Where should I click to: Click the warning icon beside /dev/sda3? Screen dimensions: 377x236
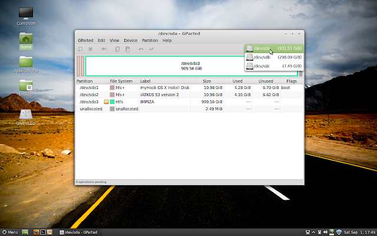[x=106, y=102]
